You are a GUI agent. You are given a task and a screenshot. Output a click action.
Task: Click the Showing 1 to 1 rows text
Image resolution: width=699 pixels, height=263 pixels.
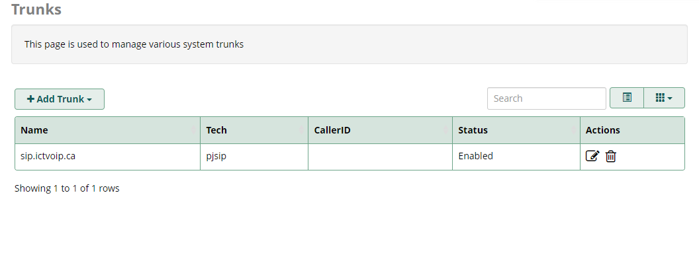tap(67, 188)
